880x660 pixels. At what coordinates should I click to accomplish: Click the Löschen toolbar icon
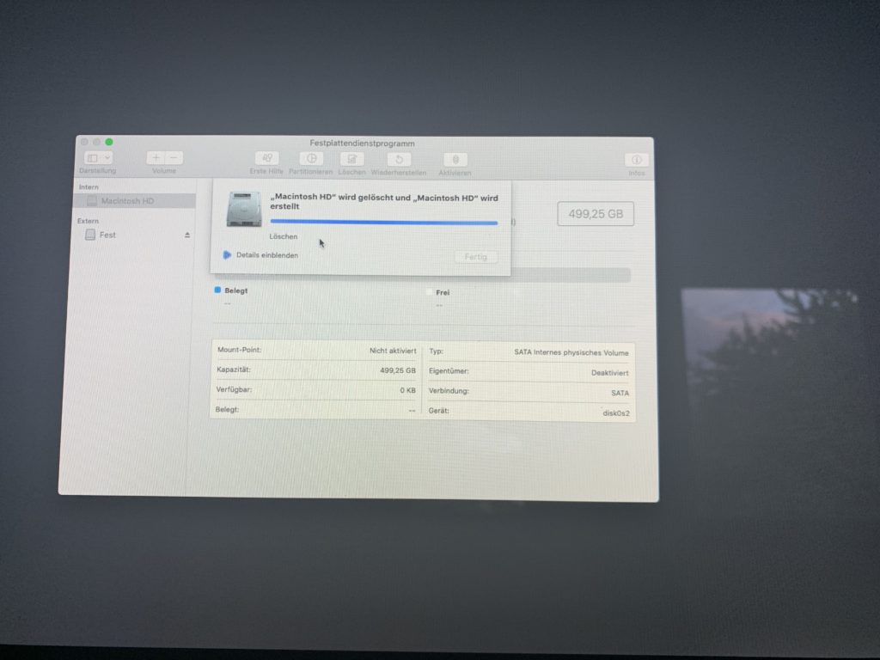pos(351,159)
